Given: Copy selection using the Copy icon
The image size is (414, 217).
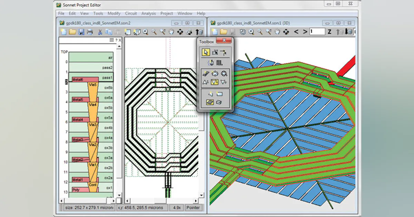Looking at the screenshot, I should pos(108,32).
